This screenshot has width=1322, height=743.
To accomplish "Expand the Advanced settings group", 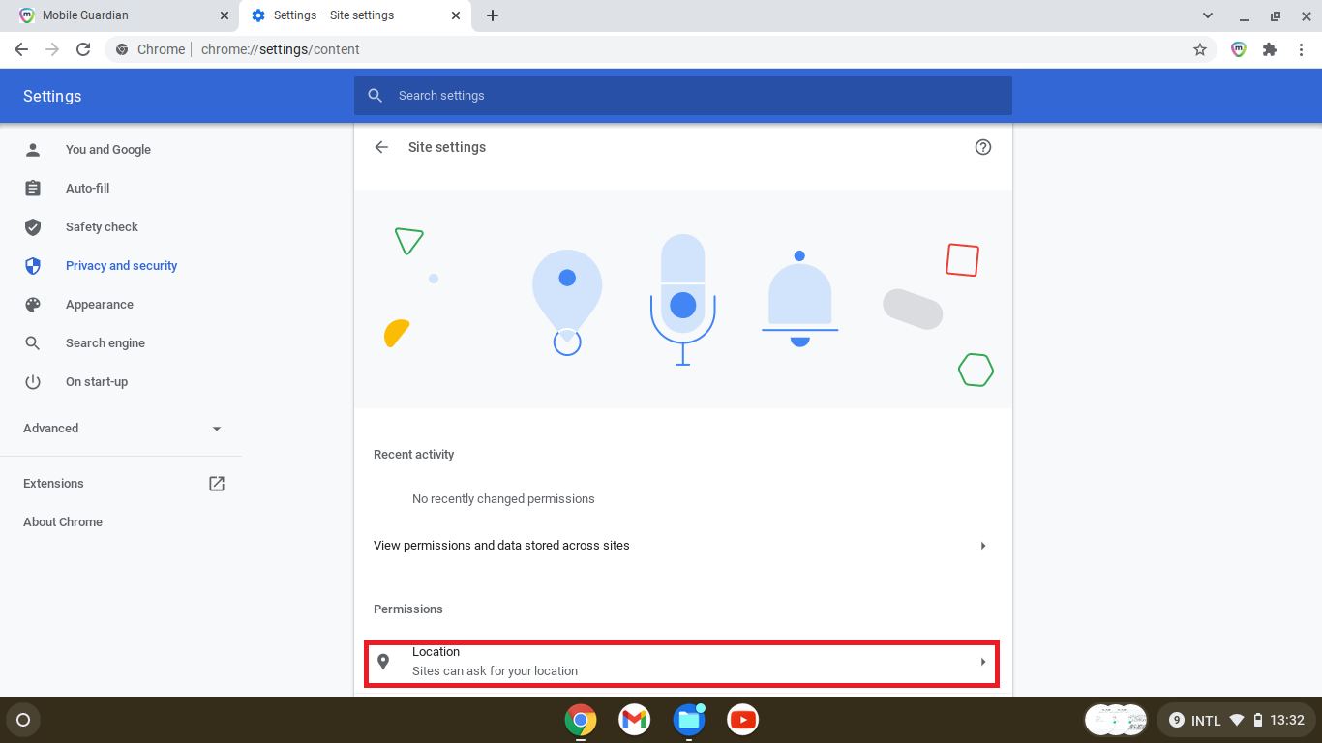I will 121,429.
